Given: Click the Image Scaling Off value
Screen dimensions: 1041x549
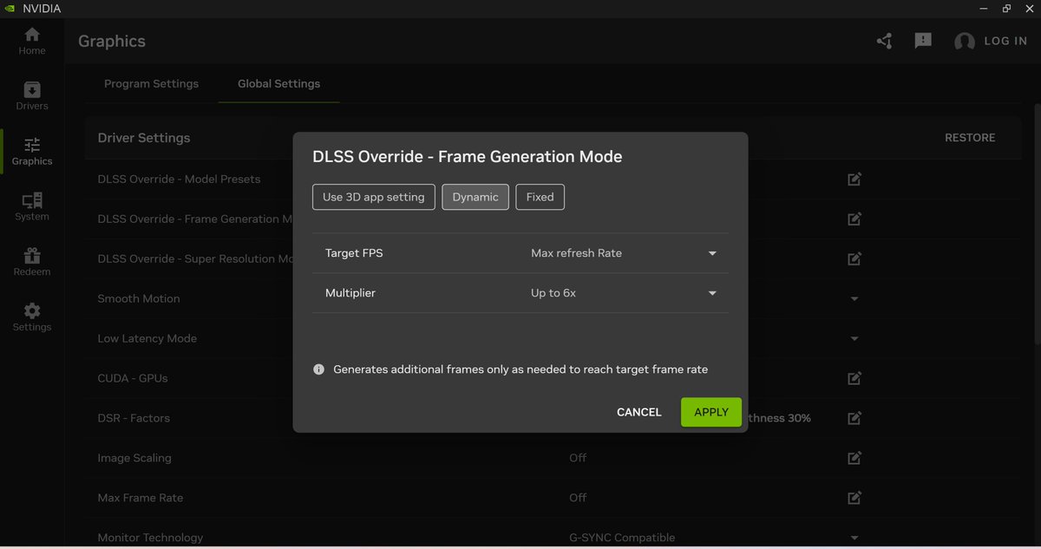Looking at the screenshot, I should (x=578, y=458).
